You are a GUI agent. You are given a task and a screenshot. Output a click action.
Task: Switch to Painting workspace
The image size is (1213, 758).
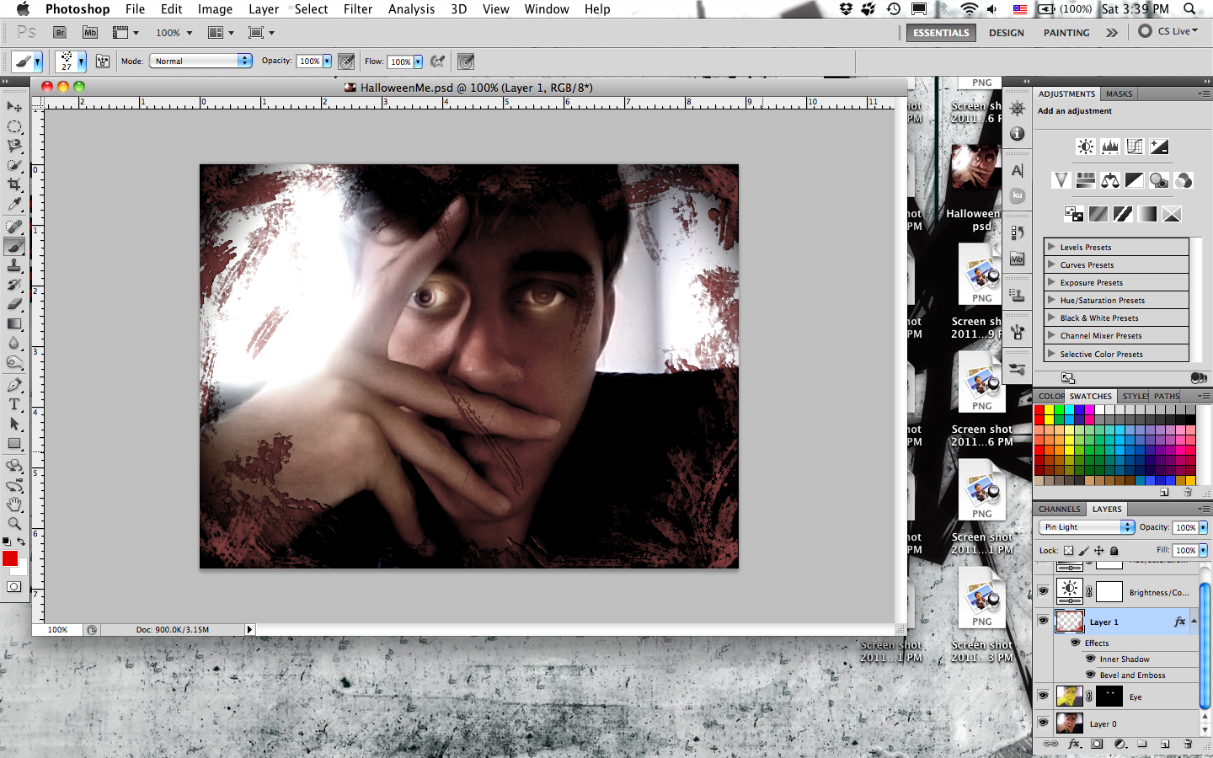pyautogui.click(x=1066, y=33)
